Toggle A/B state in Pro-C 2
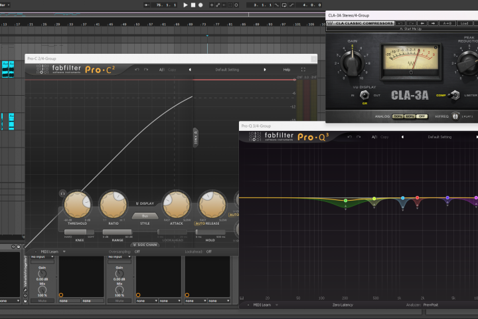The image size is (478, 319). pyautogui.click(x=161, y=70)
